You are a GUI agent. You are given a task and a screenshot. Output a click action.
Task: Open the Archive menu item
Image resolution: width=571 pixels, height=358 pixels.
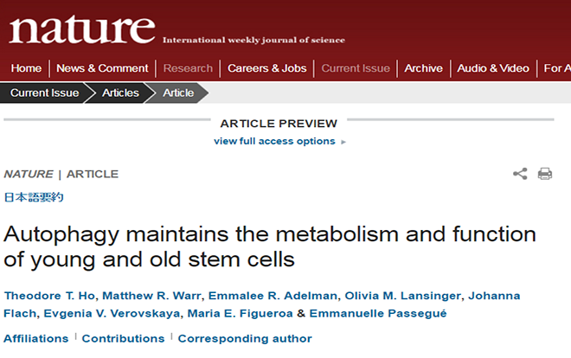pos(424,68)
